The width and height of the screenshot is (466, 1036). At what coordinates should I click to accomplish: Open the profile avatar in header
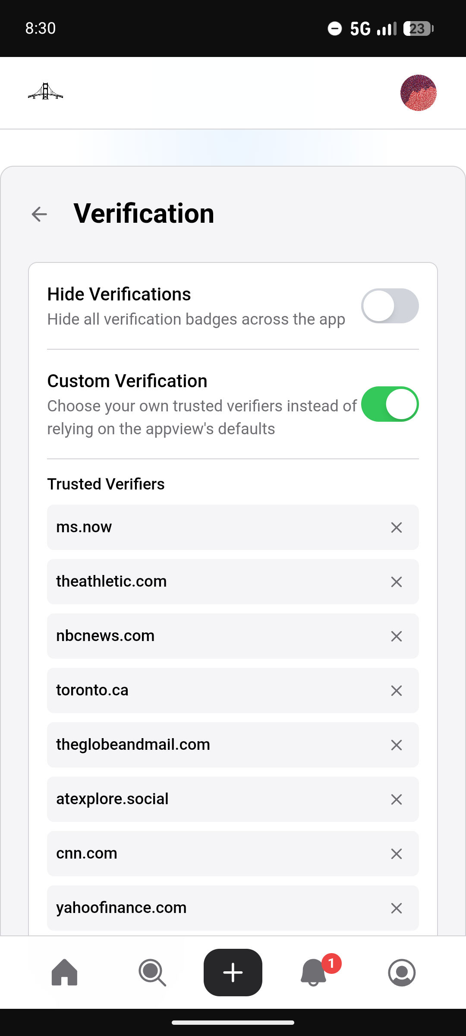[x=418, y=93]
